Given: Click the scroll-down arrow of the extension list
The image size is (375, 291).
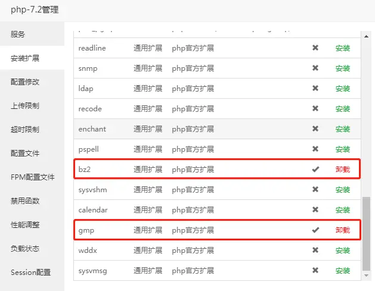Looking at the screenshot, I should (x=366, y=276).
